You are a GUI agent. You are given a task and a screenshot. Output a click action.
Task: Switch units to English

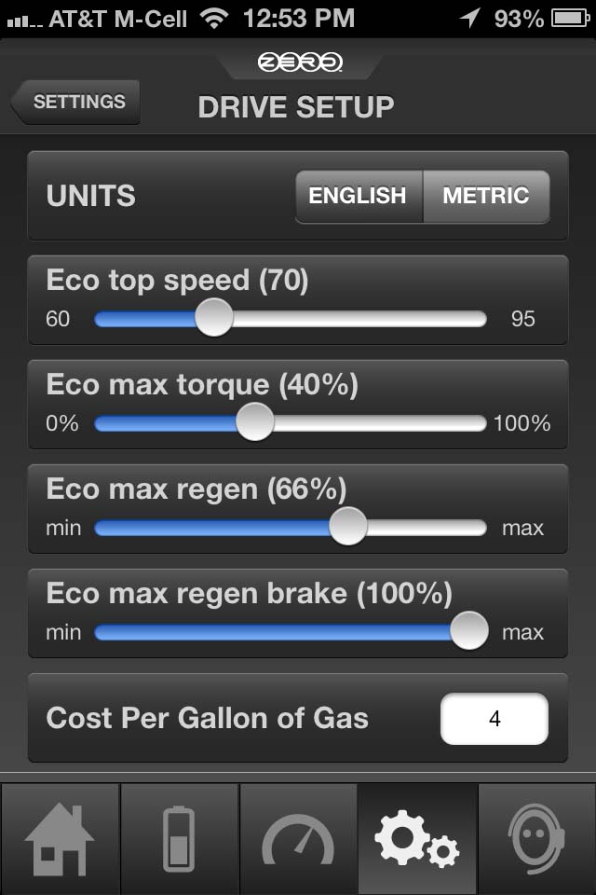[x=358, y=196]
